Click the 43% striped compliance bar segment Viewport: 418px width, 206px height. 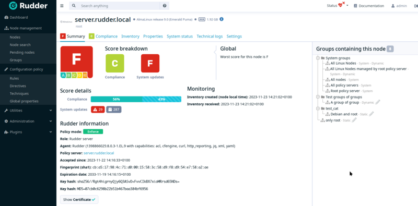[161, 99]
